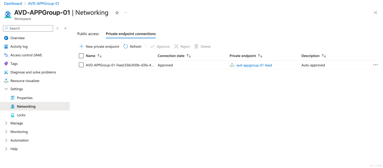Select Private endpoint connections tab
This screenshot has width=383, height=168.
[x=131, y=34]
